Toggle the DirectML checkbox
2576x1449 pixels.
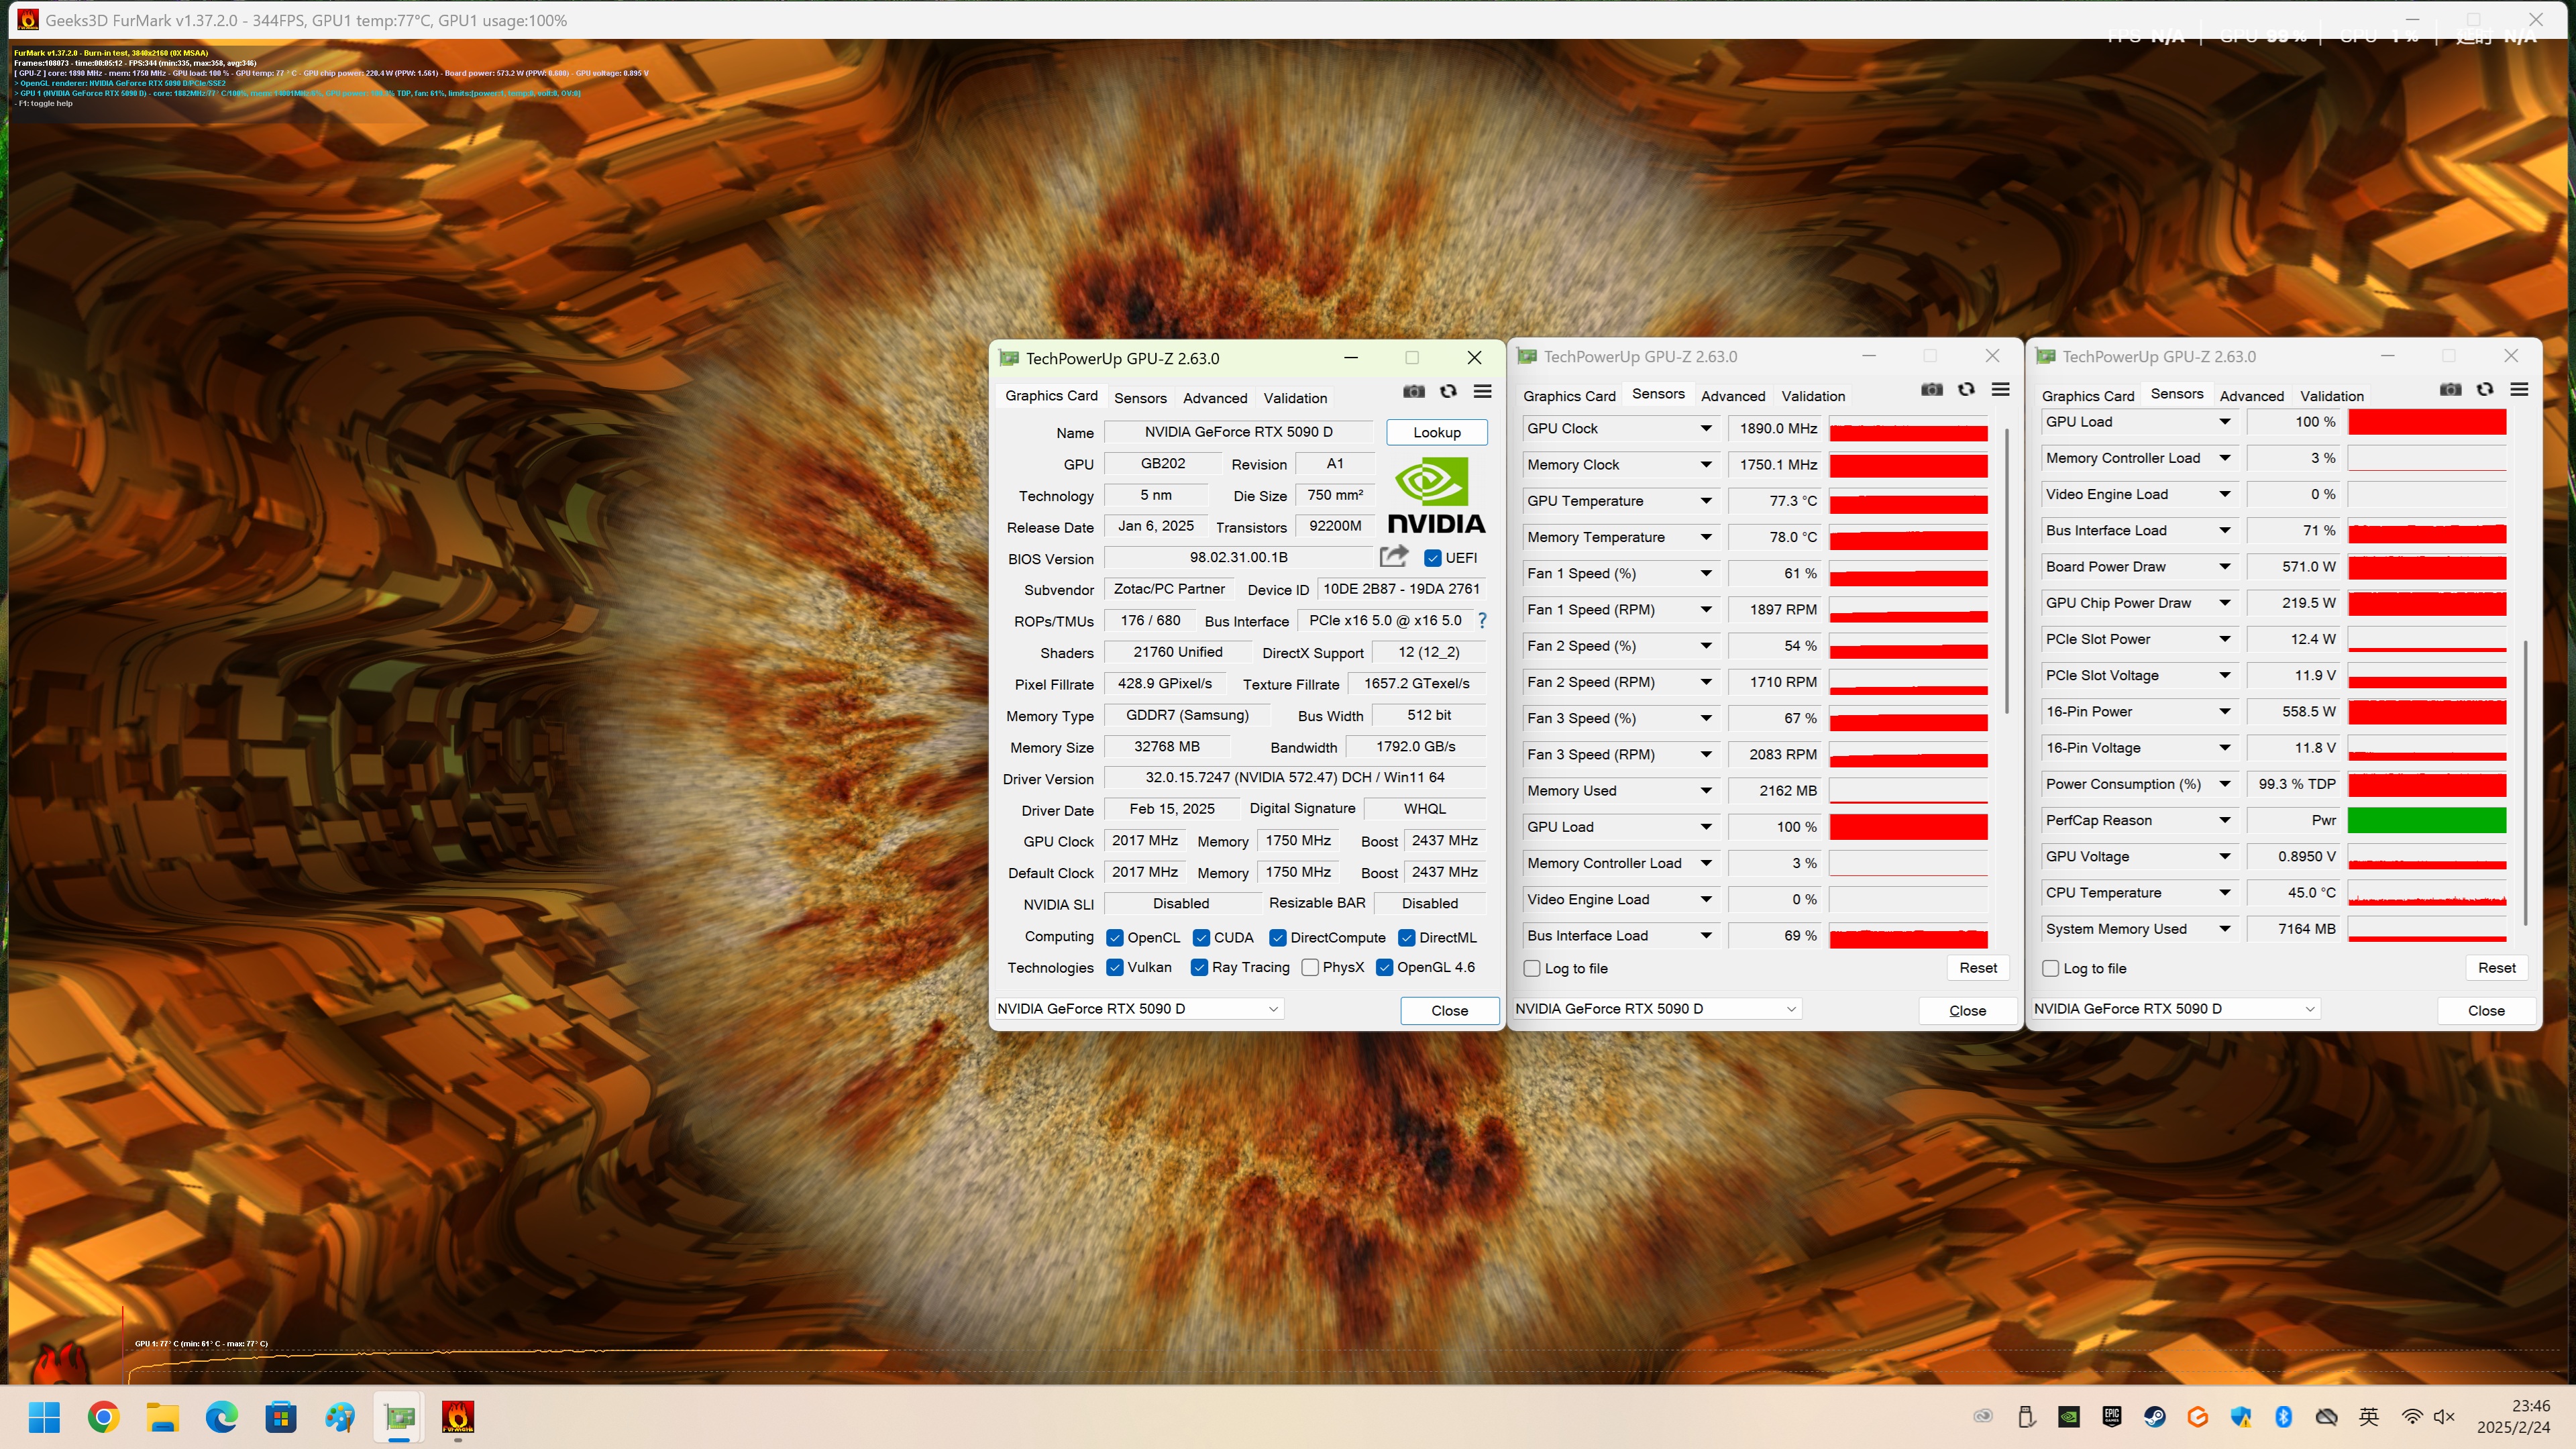click(1407, 938)
